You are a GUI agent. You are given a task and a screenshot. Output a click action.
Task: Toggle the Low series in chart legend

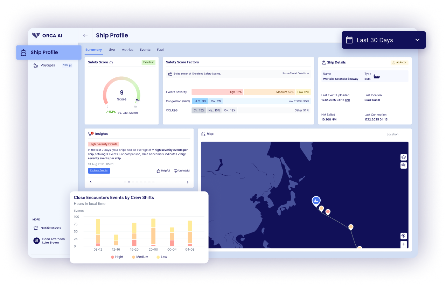tap(161, 257)
